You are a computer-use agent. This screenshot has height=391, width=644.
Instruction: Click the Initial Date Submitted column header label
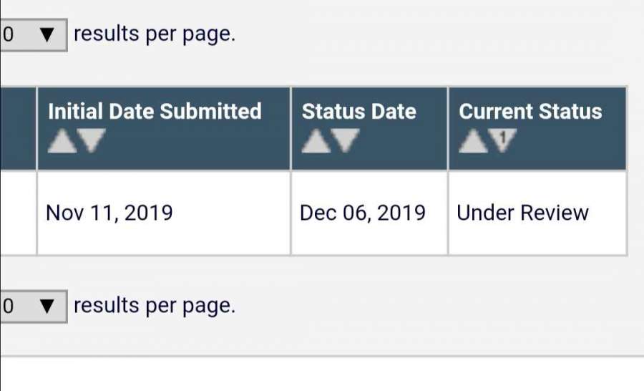tap(155, 112)
